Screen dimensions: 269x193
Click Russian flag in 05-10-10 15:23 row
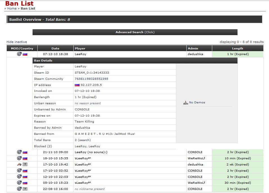tap(25, 183)
